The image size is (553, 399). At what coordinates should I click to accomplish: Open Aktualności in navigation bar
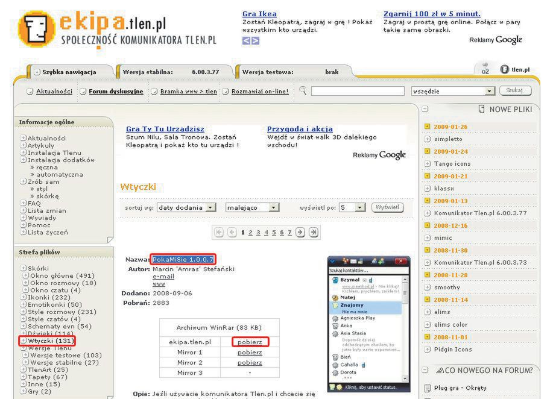click(x=54, y=91)
